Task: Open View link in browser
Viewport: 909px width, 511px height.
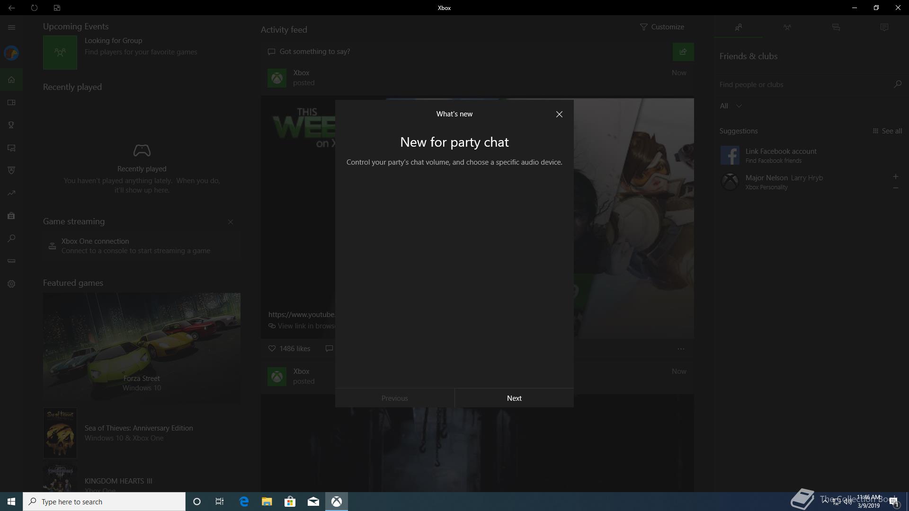Action: coord(302,326)
